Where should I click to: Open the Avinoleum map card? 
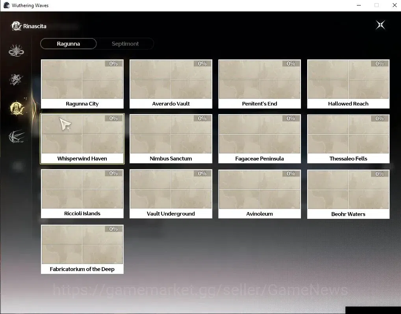point(260,194)
